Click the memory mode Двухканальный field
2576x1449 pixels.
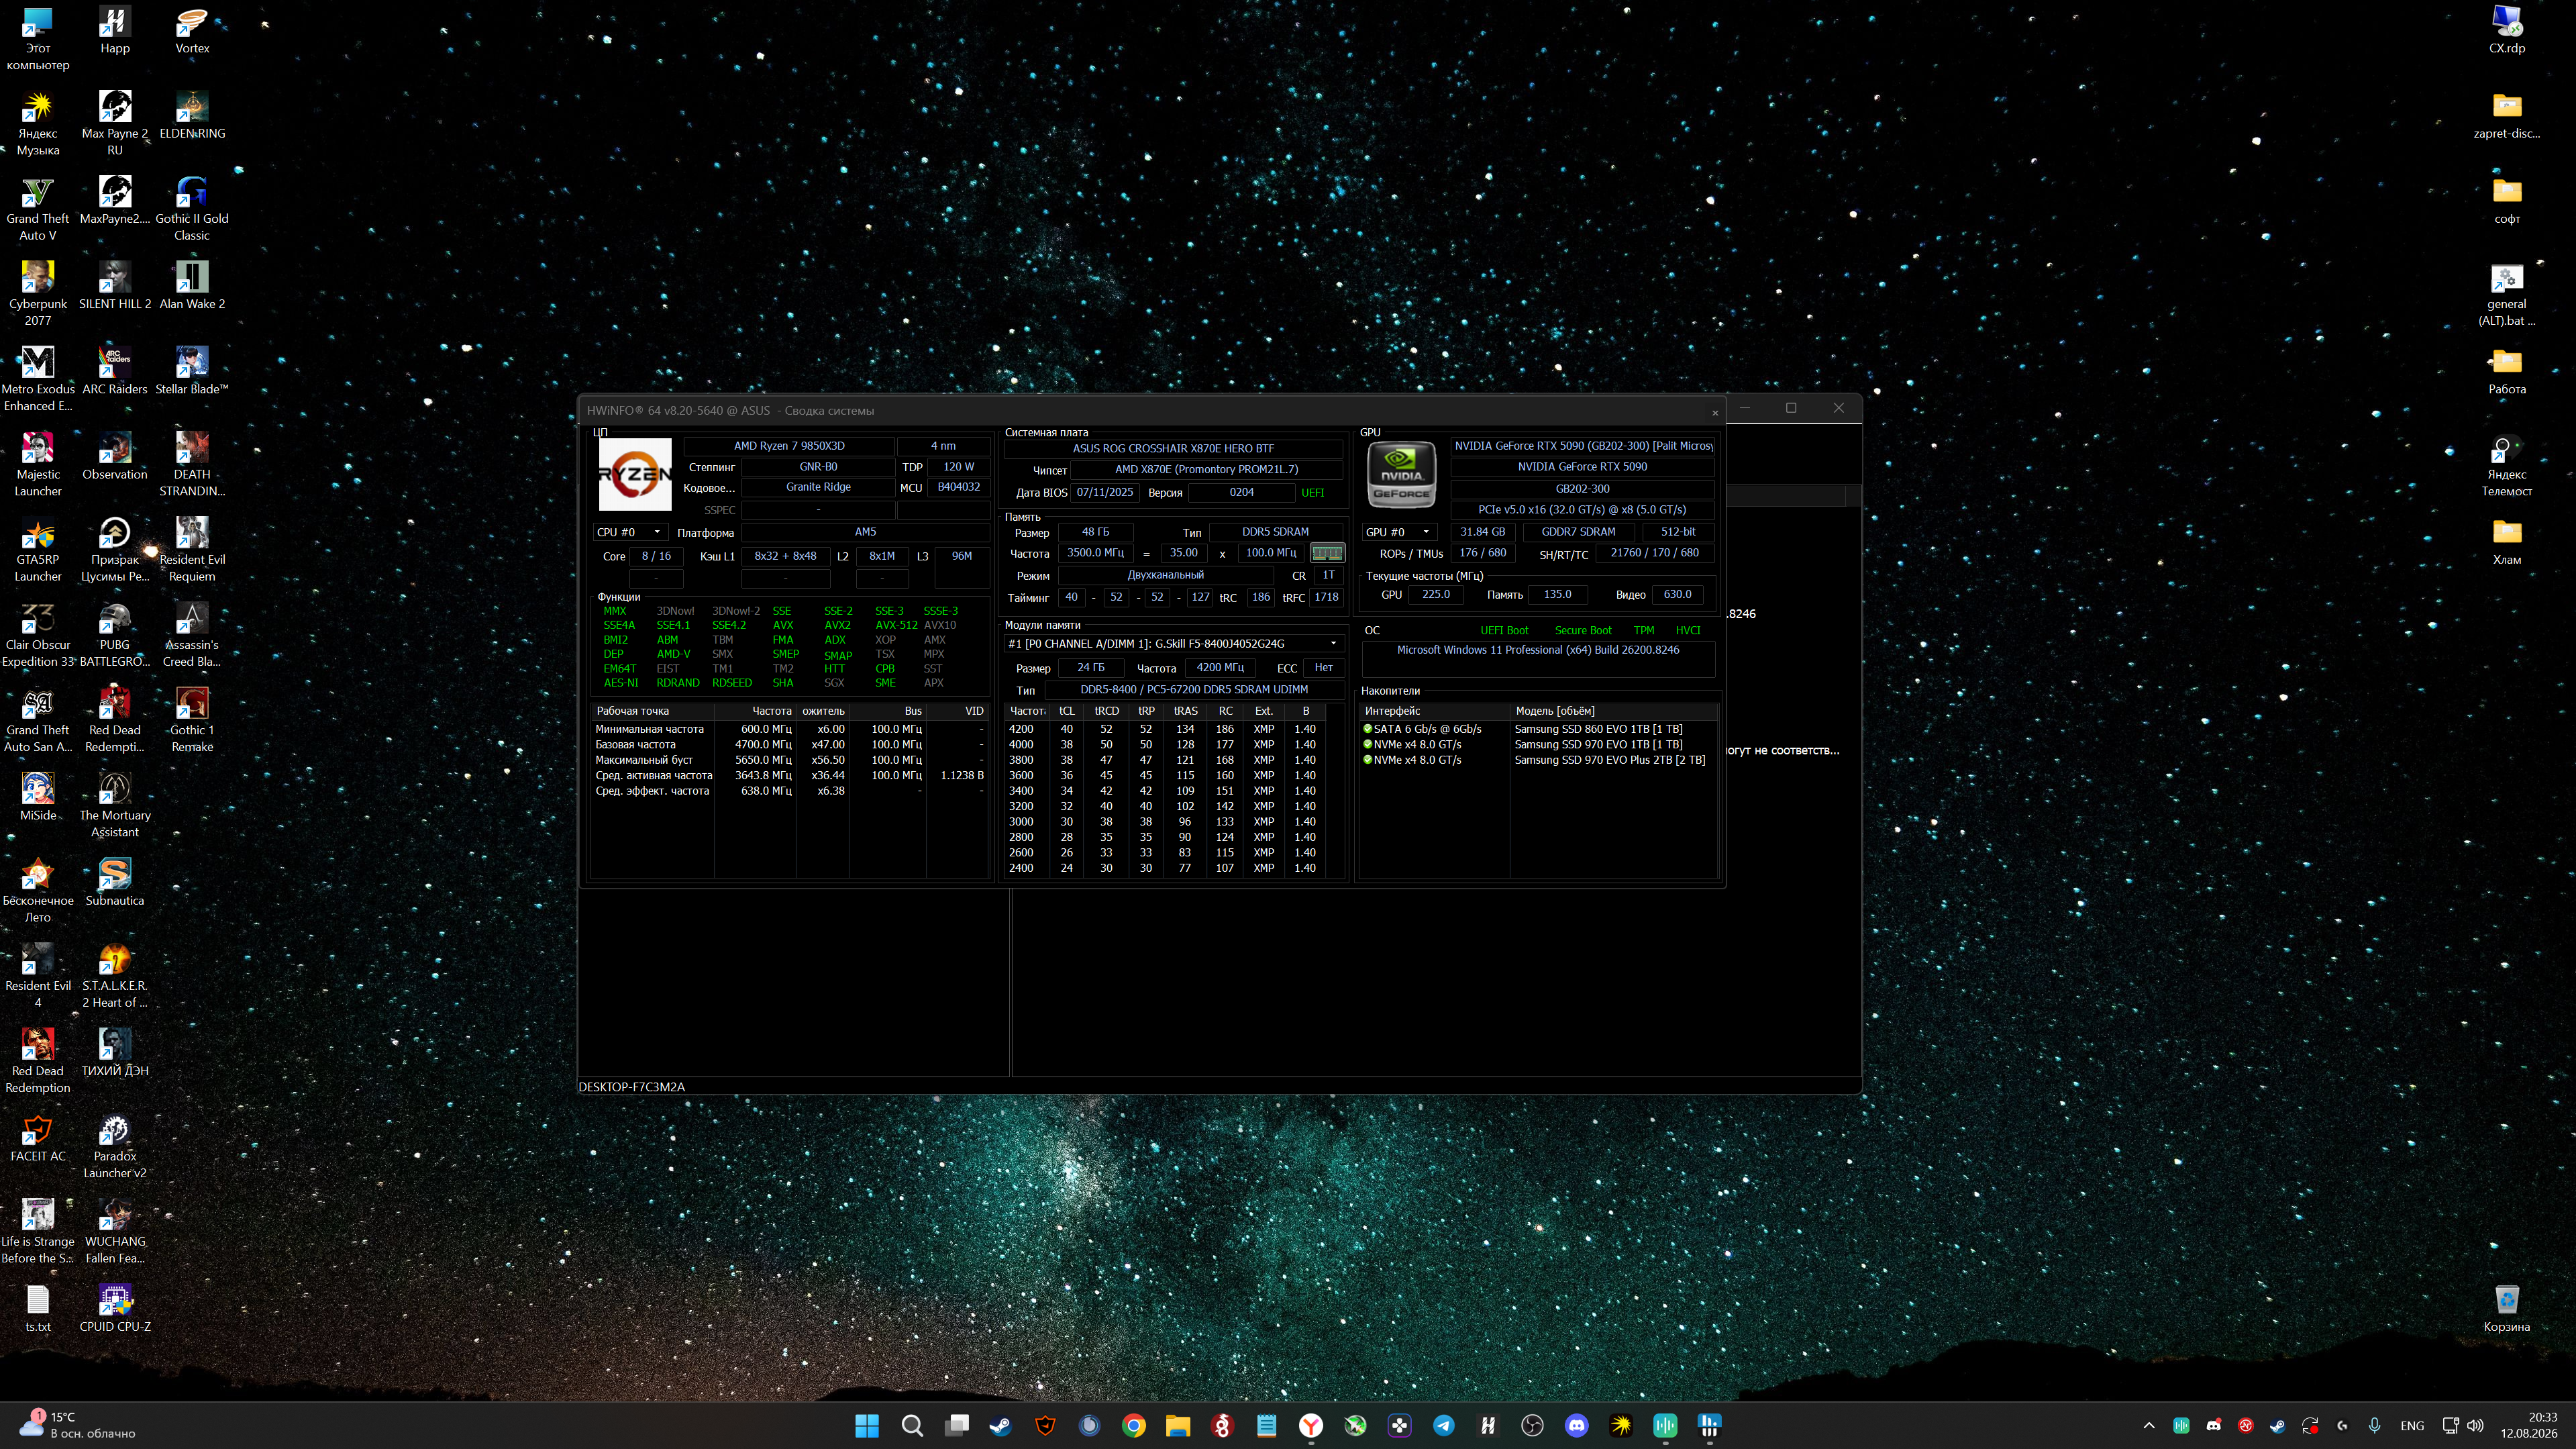(1166, 576)
